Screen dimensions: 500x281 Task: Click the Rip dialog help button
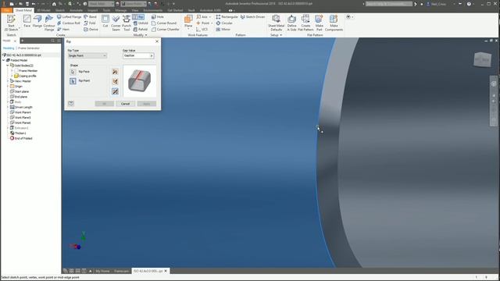[x=71, y=104]
